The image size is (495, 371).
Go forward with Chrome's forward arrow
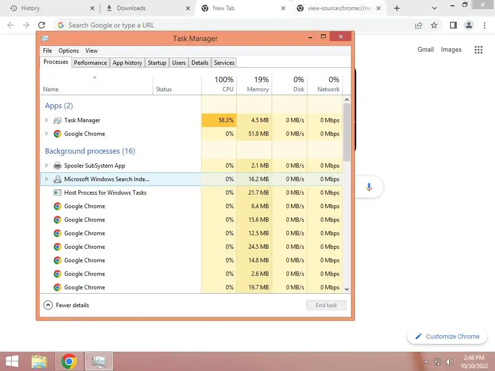[26, 25]
